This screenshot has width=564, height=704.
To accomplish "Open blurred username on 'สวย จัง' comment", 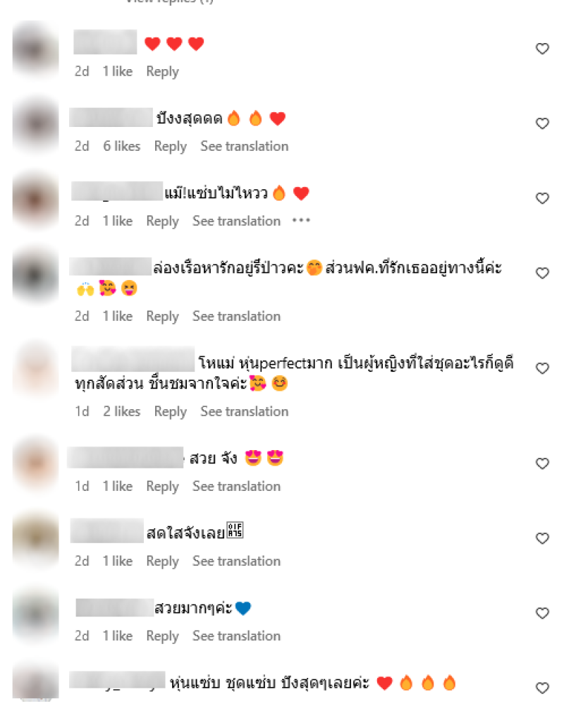I will (x=125, y=458).
